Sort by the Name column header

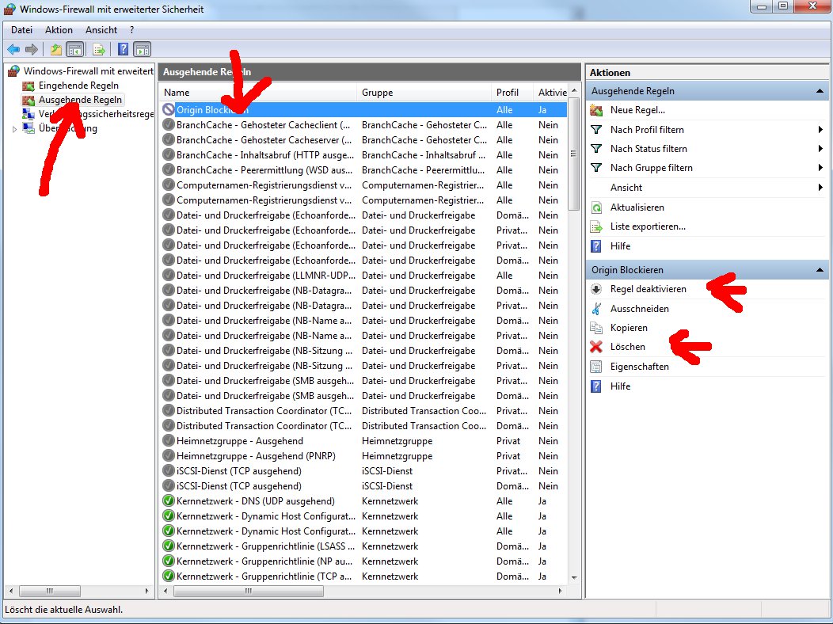[x=257, y=93]
